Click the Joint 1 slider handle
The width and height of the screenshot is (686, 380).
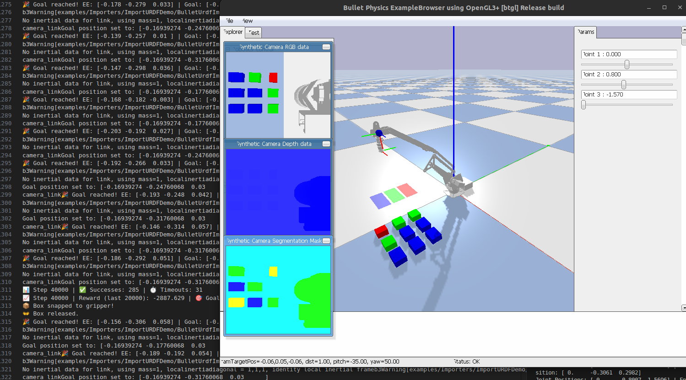click(x=627, y=64)
